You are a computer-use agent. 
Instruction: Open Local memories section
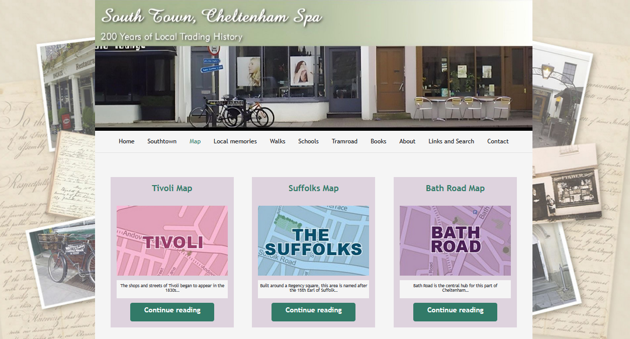click(235, 141)
